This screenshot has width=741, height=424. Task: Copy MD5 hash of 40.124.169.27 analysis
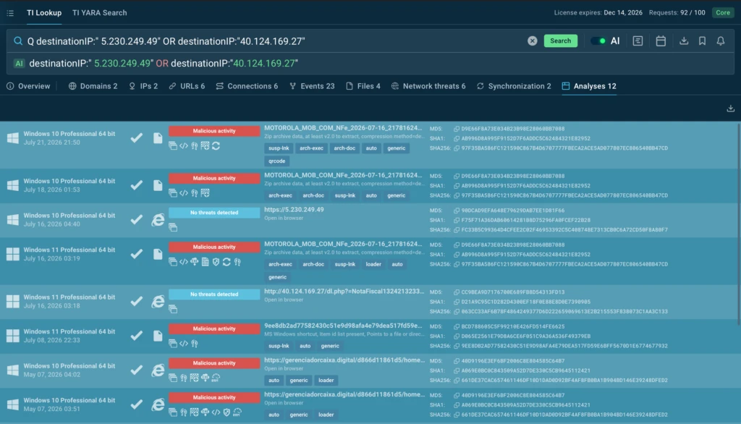pyautogui.click(x=457, y=292)
